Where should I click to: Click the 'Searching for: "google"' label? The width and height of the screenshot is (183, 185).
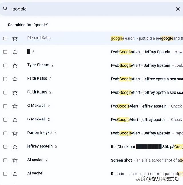click(28, 25)
